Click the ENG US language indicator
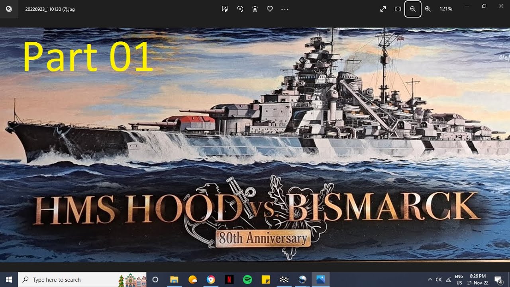The image size is (510, 287). coord(459,279)
